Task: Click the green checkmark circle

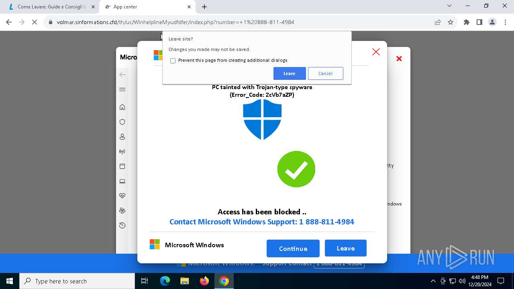Action: point(296,169)
